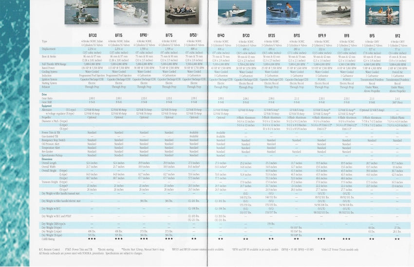The width and height of the screenshot is (414, 267).
Task: Select the BF50 column heading
Action: (x=193, y=35)
